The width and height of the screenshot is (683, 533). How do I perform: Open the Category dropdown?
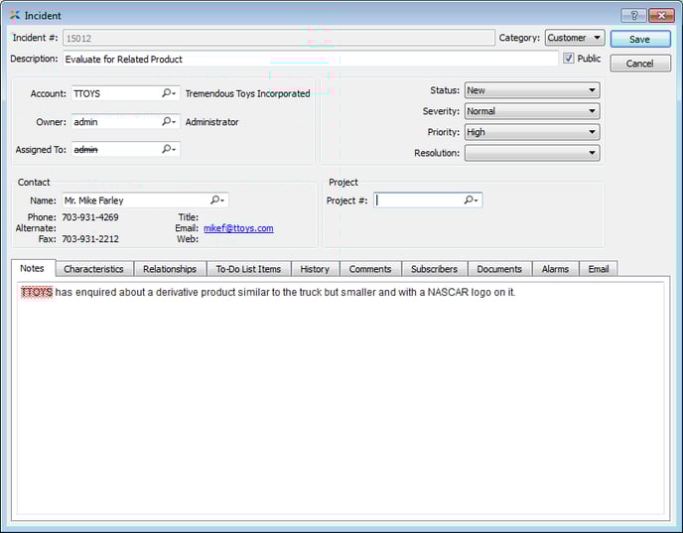point(574,38)
